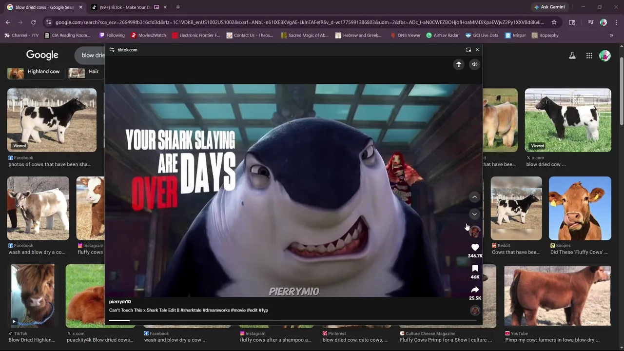The height and width of the screenshot is (351, 624).
Task: Open GCI Live Data bookmark
Action: pos(482,35)
